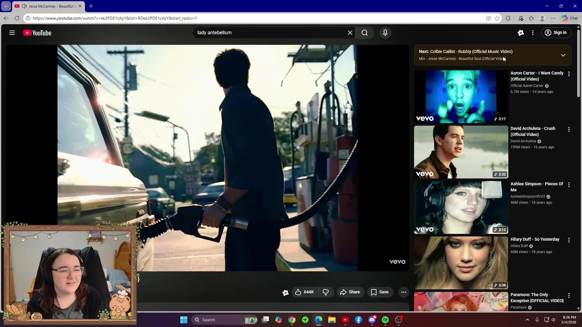Click the vevo watermark on the video
The width and height of the screenshot is (582, 327).
pyautogui.click(x=397, y=262)
